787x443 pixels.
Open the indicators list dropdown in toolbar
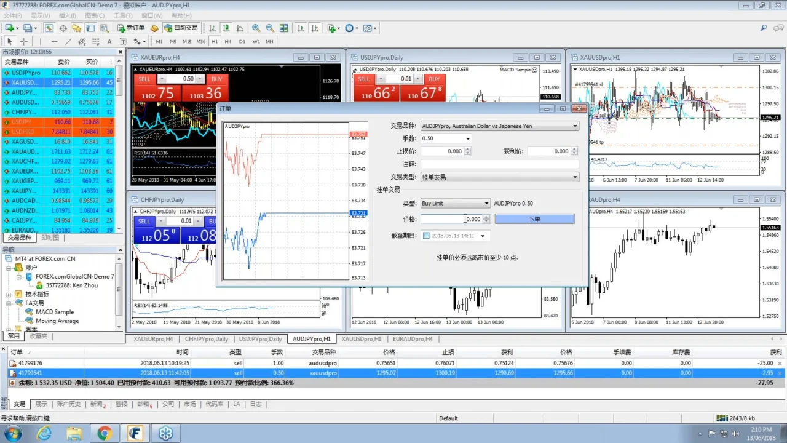339,28
